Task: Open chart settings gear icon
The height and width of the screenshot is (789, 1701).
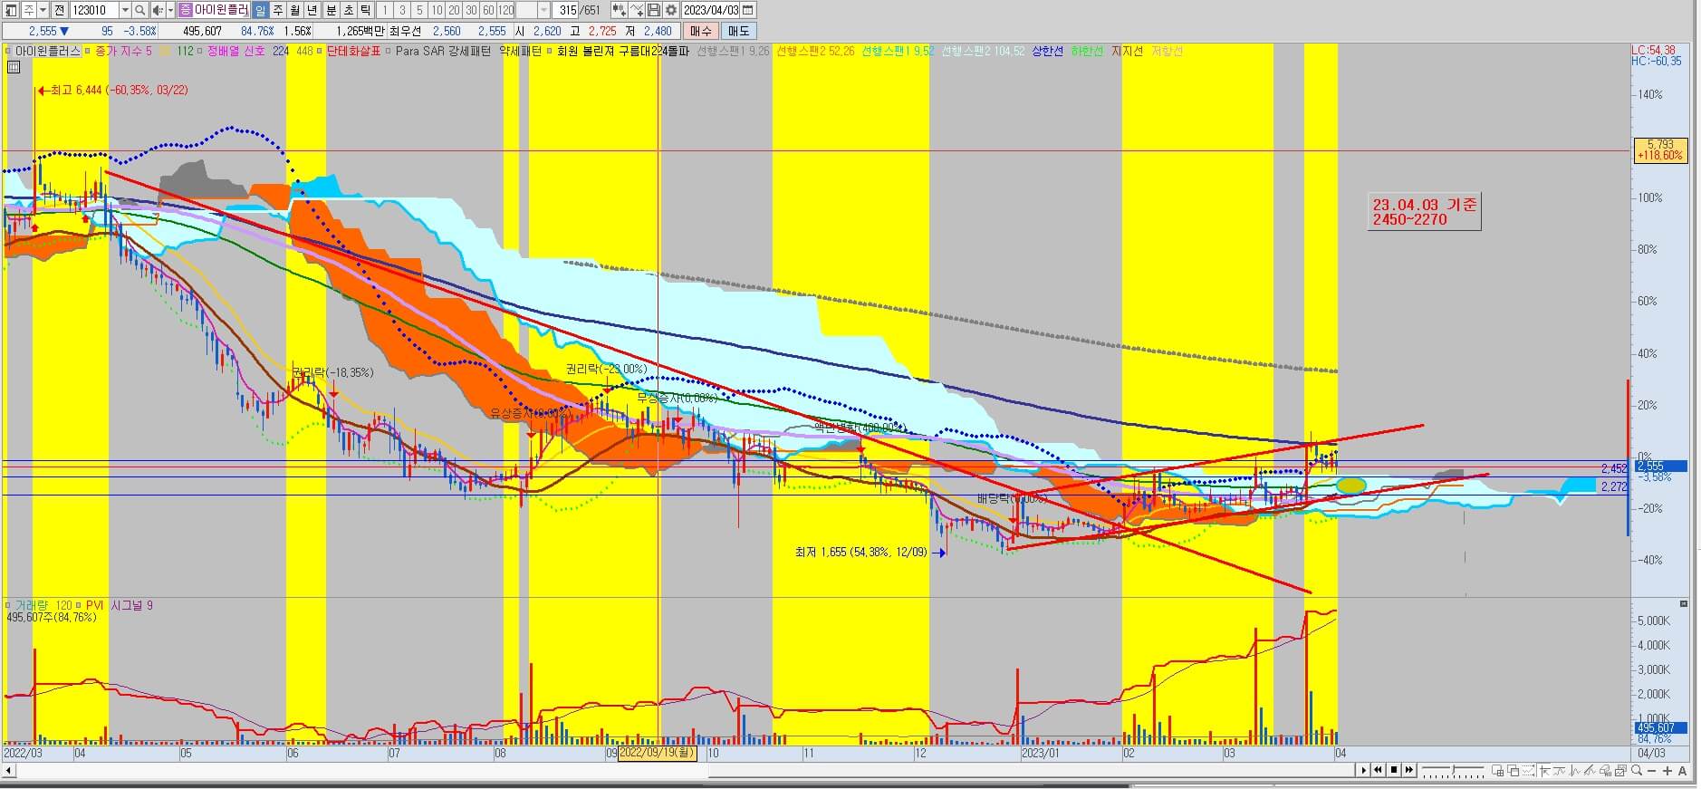Action: pos(671,10)
